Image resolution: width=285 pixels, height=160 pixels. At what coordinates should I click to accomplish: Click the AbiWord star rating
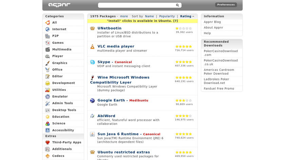point(184,116)
